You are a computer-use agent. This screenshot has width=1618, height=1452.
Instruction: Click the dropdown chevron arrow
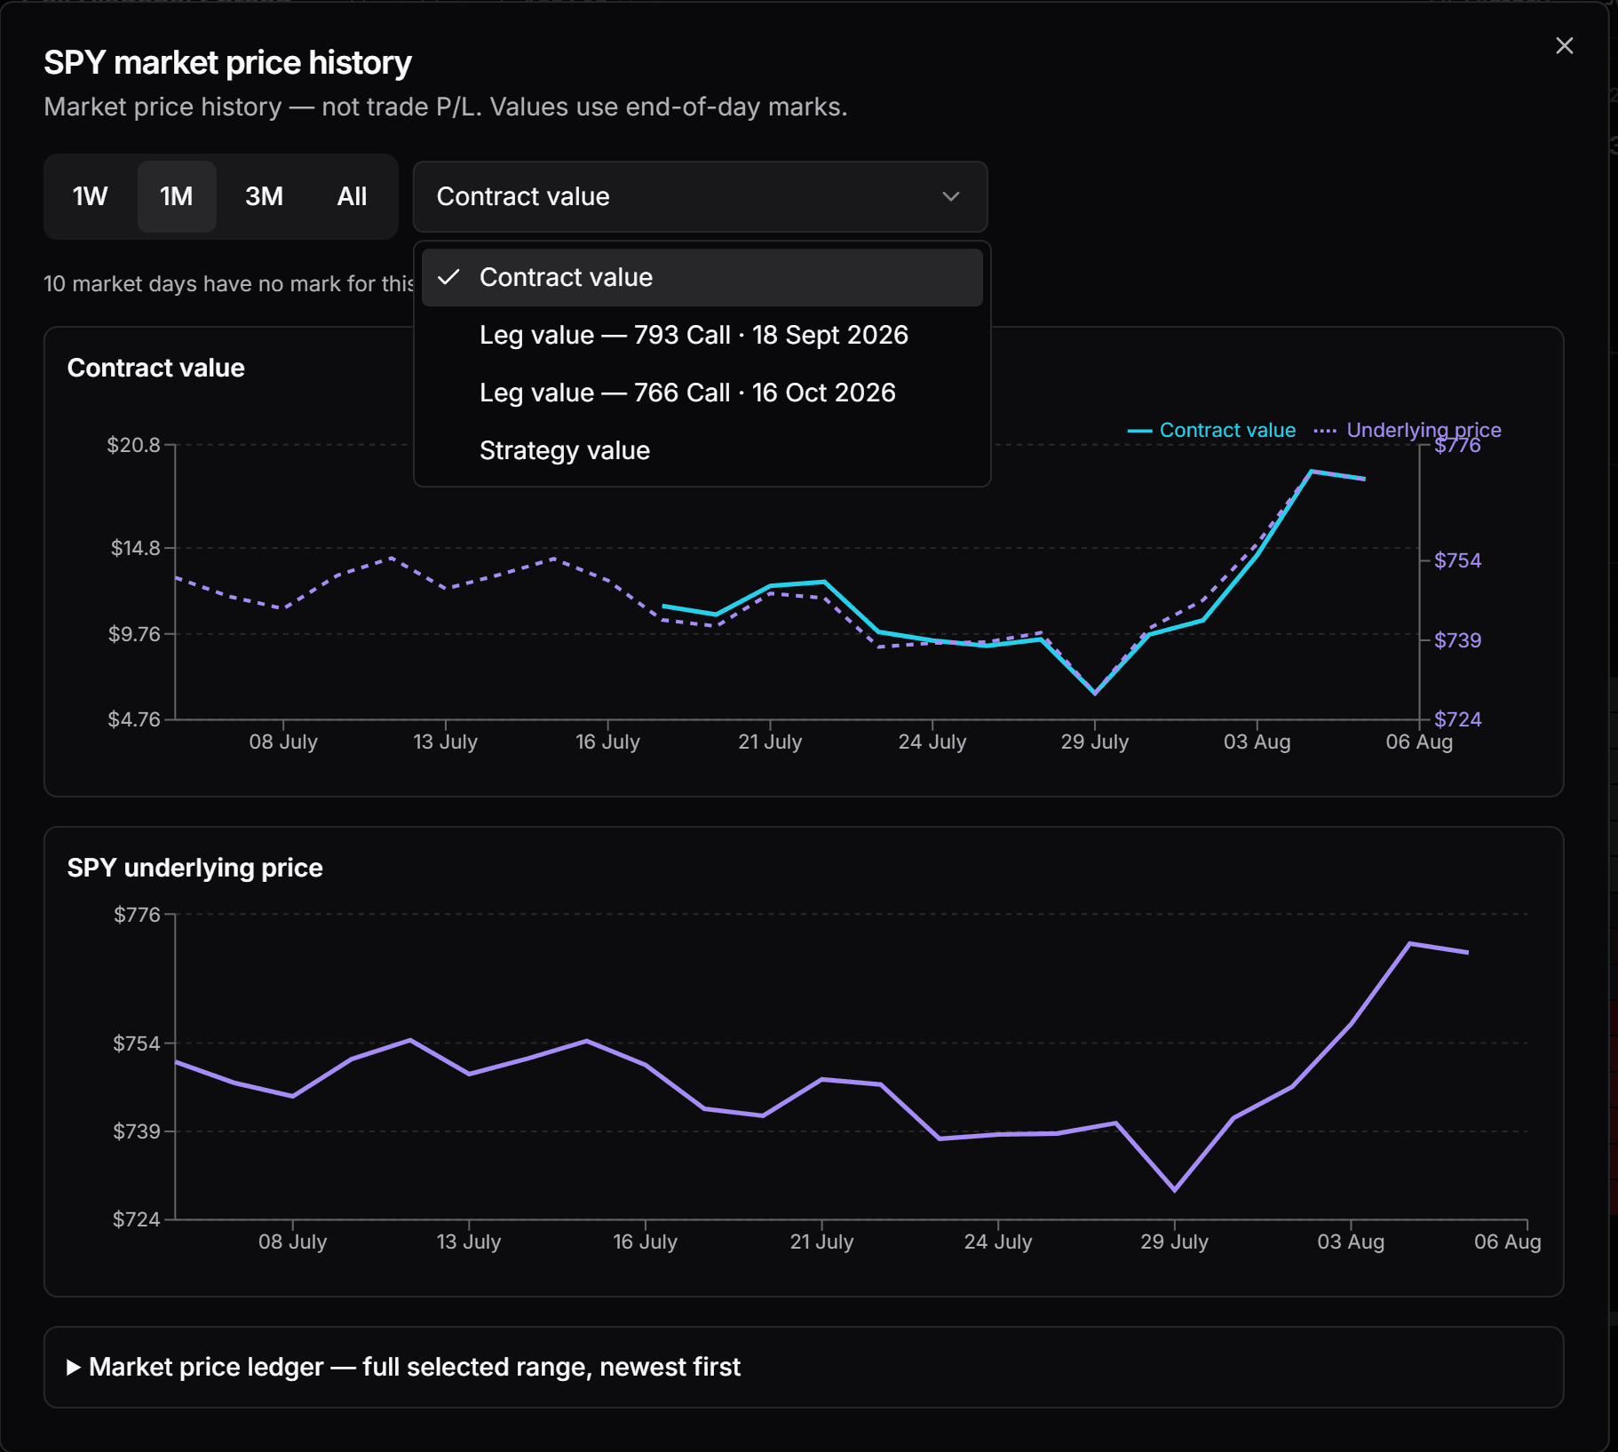(x=951, y=196)
